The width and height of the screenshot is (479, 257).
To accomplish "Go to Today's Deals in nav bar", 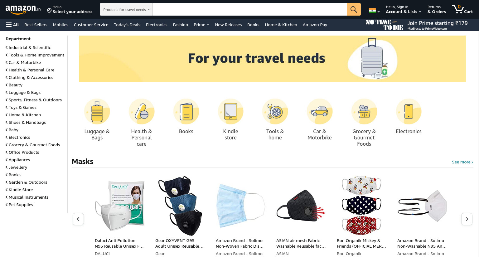I will click(127, 25).
